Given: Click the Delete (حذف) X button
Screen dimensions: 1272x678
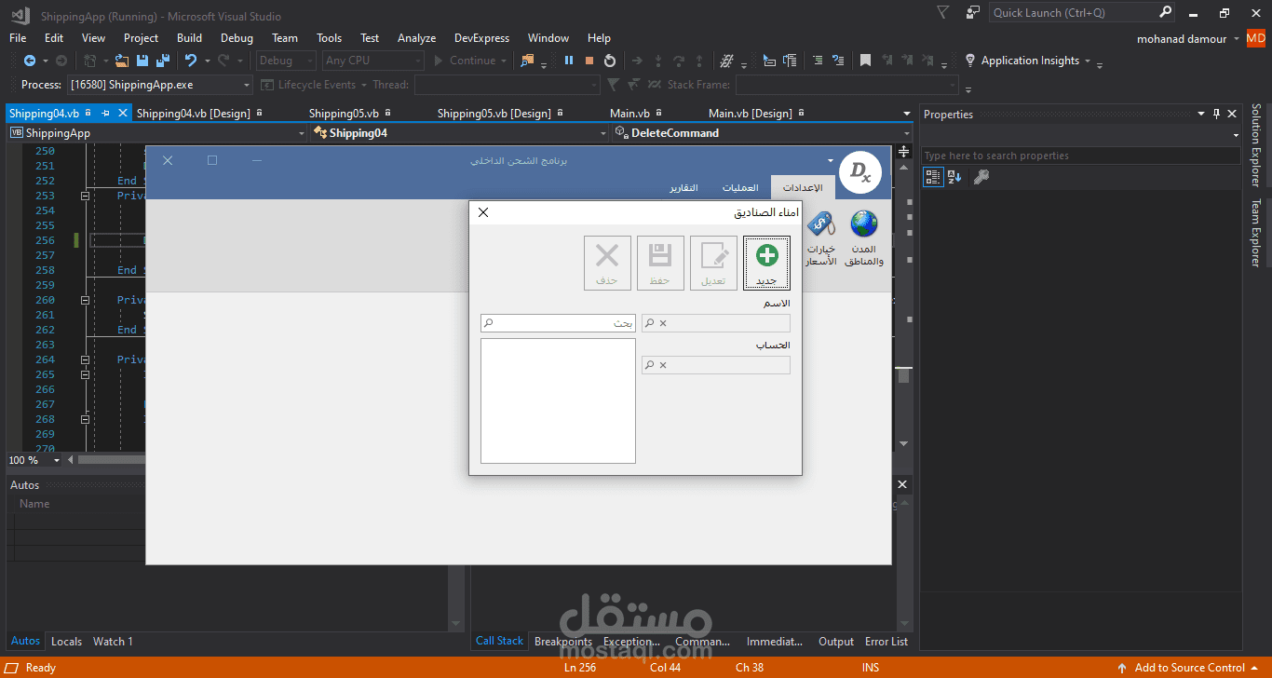Looking at the screenshot, I should click(x=607, y=263).
